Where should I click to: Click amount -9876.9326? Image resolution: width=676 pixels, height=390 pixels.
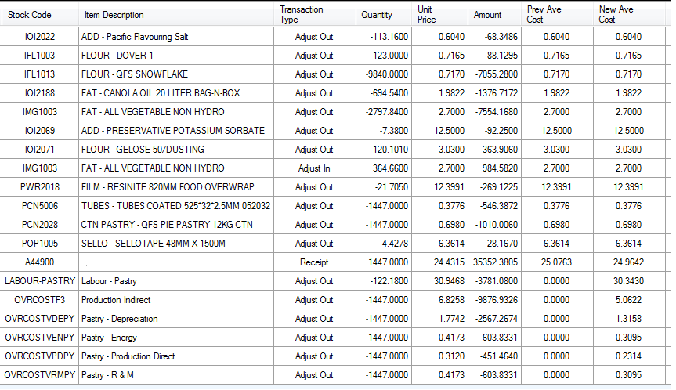click(494, 300)
